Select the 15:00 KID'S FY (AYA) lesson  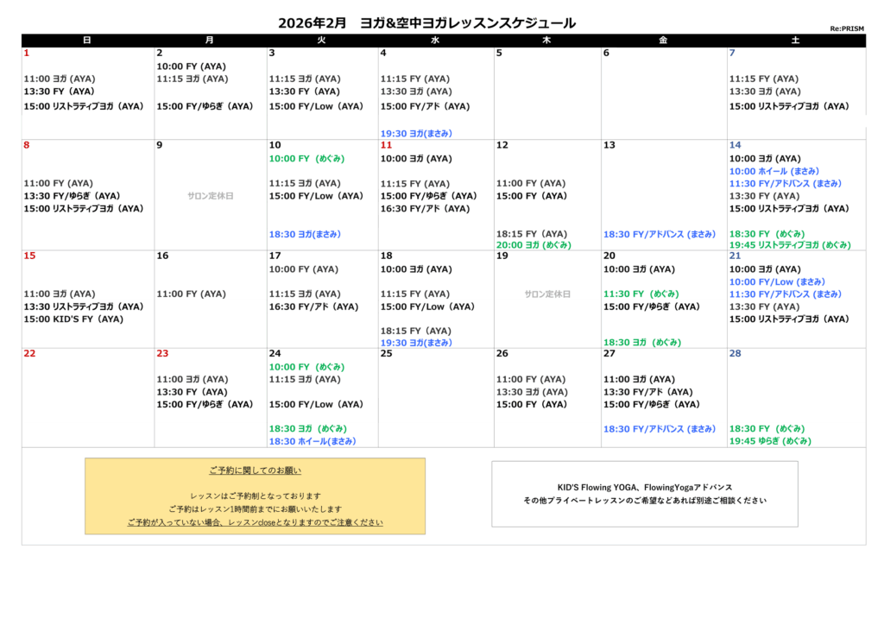[x=73, y=319]
